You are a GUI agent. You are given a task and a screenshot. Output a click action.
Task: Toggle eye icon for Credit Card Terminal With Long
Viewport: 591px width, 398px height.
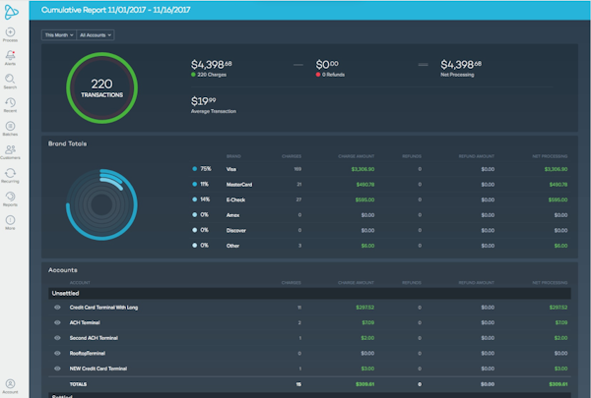[x=57, y=308]
